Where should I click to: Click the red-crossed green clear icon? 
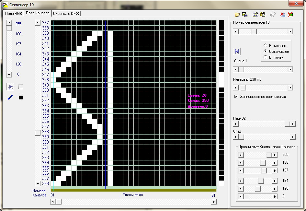tap(290, 15)
